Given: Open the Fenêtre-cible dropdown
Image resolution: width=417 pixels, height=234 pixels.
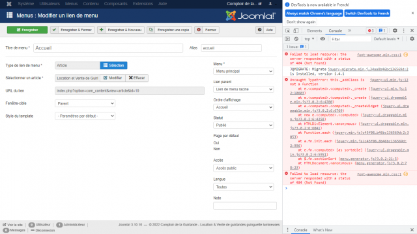Looking at the screenshot, I should [x=85, y=103].
